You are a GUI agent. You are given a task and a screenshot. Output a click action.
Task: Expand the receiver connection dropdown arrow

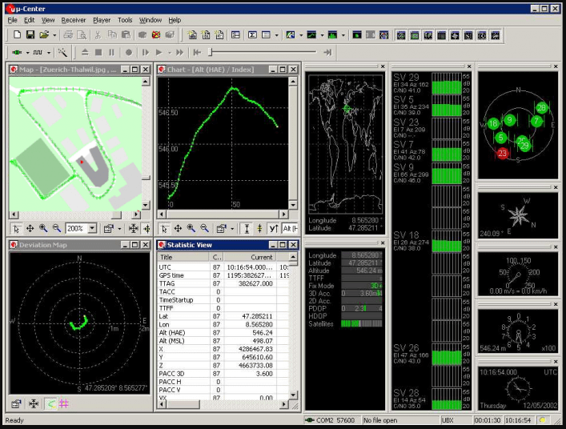[x=29, y=52]
